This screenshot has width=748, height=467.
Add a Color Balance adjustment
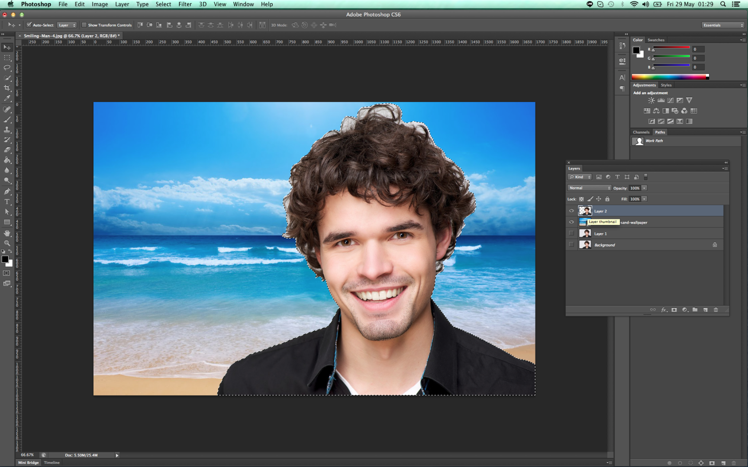(656, 111)
